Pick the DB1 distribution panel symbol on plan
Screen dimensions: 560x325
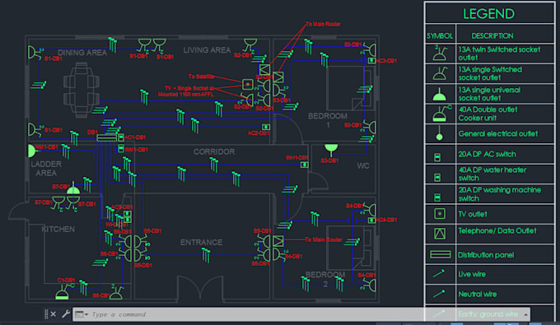pyautogui.click(x=106, y=137)
